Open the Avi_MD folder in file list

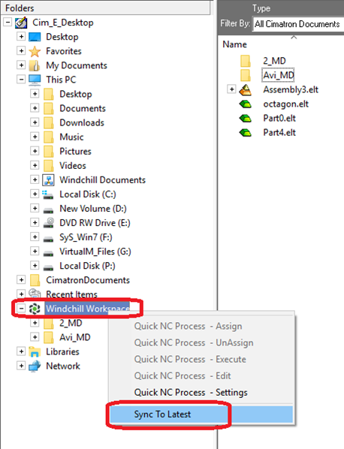pyautogui.click(x=279, y=75)
